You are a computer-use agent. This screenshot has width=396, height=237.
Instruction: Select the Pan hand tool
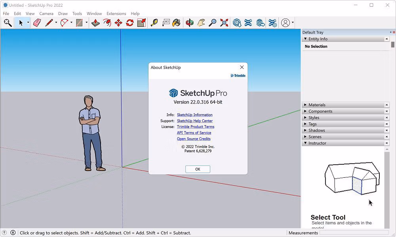point(201,23)
